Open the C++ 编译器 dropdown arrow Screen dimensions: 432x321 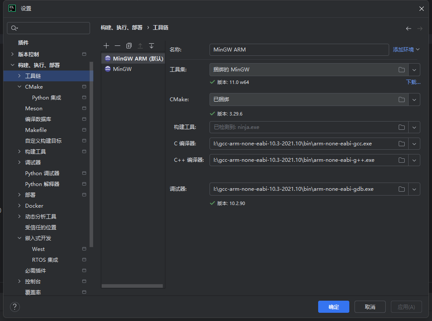point(414,160)
